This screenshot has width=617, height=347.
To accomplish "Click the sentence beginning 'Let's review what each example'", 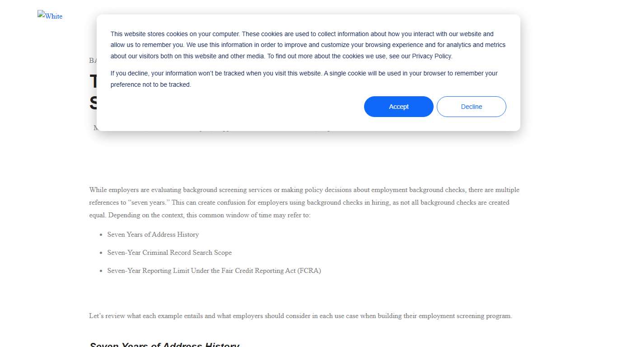I will 301,316.
